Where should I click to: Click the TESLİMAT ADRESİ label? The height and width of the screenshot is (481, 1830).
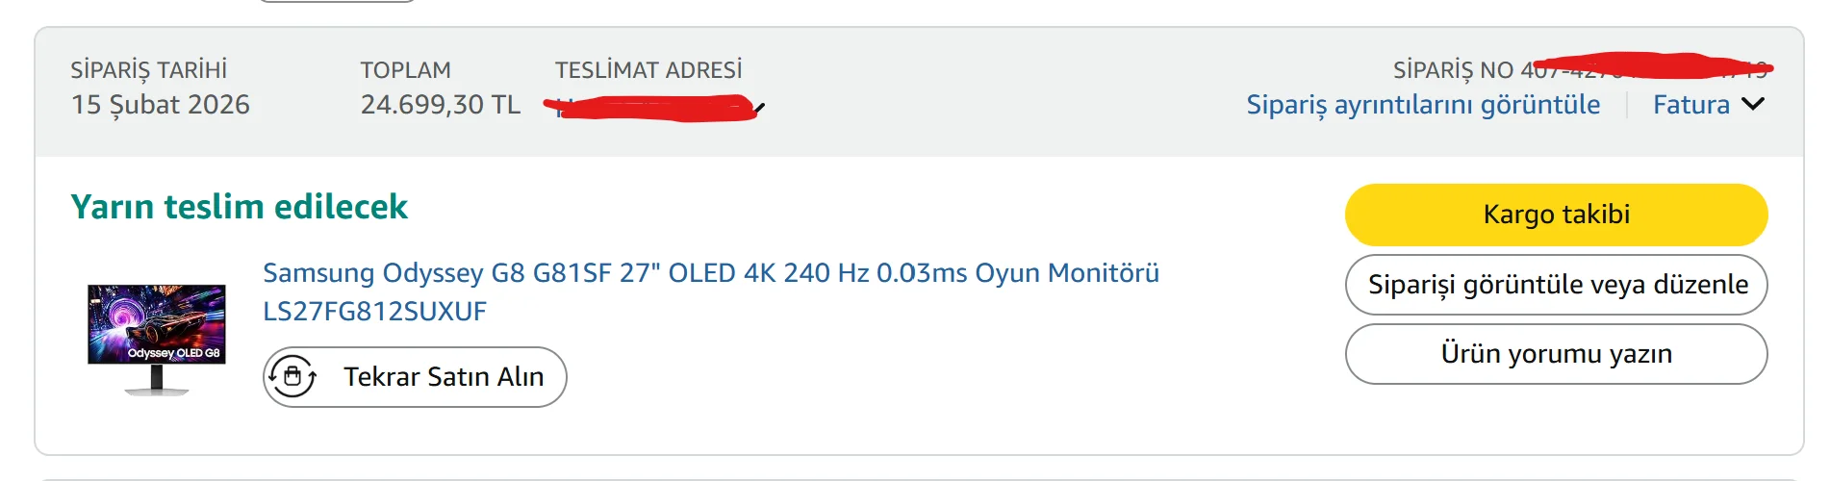[648, 70]
